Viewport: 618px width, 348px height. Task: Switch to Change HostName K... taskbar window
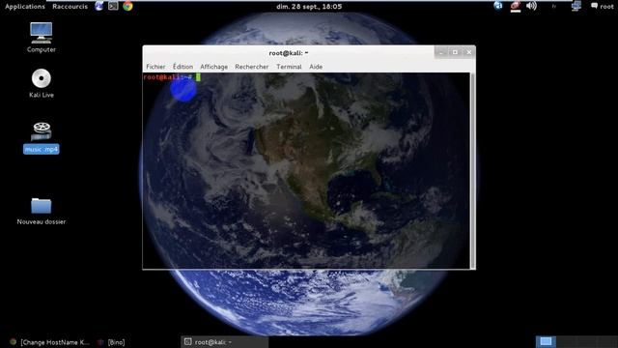[x=49, y=342]
